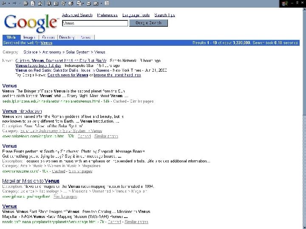Switch to the News tab
Viewport: 306px width, 229px height.
85,37
